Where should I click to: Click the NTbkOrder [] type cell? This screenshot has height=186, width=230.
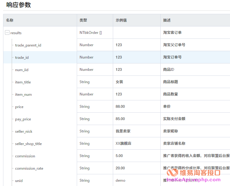point(91,33)
